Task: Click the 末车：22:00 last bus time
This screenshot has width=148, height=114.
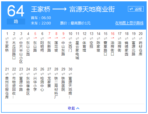Action: 41,23
